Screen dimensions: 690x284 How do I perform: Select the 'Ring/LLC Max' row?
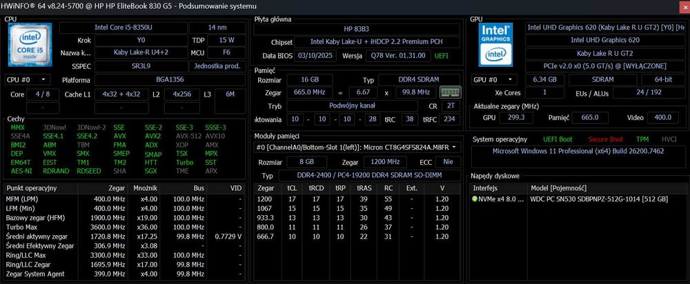(124, 256)
